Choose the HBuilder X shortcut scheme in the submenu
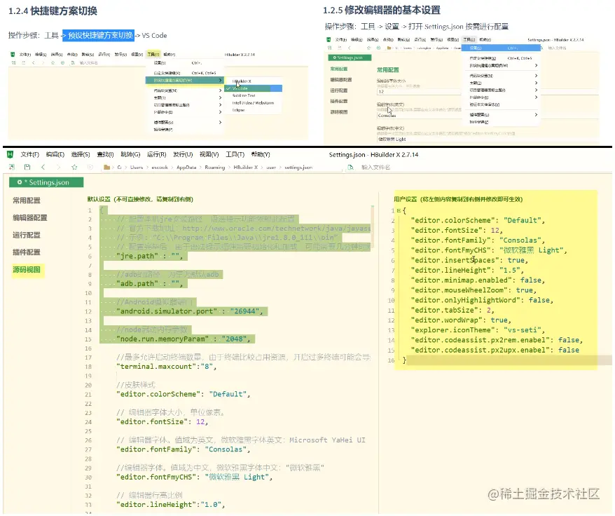This screenshot has width=615, height=516. tap(254, 81)
